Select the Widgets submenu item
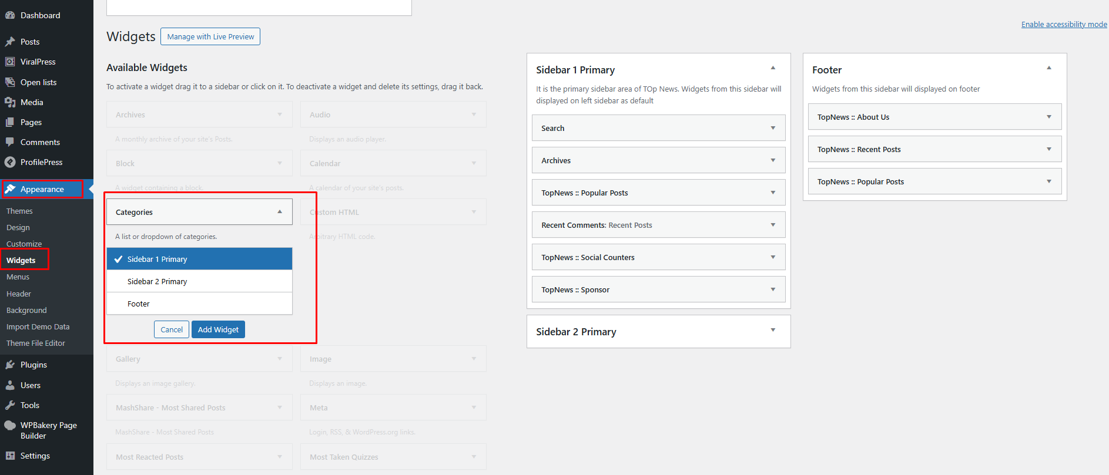This screenshot has height=475, width=1109. click(21, 260)
